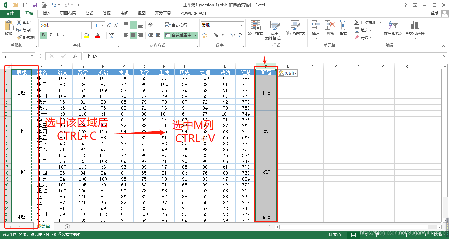Toggle center horizontal alignment
Image resolution: width=449 pixels, height=239 pixels.
coord(133,35)
